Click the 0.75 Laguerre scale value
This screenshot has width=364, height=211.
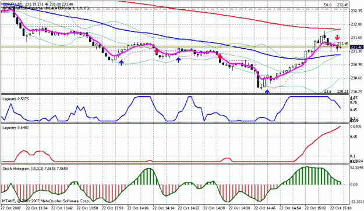354,103
